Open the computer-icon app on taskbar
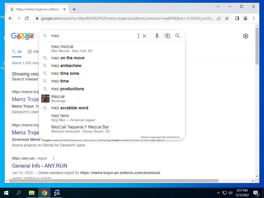Viewport: 264px width, 198px height. 57,193
